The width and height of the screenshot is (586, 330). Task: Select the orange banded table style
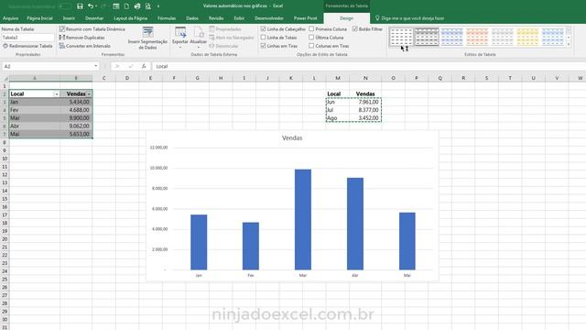tap(477, 37)
